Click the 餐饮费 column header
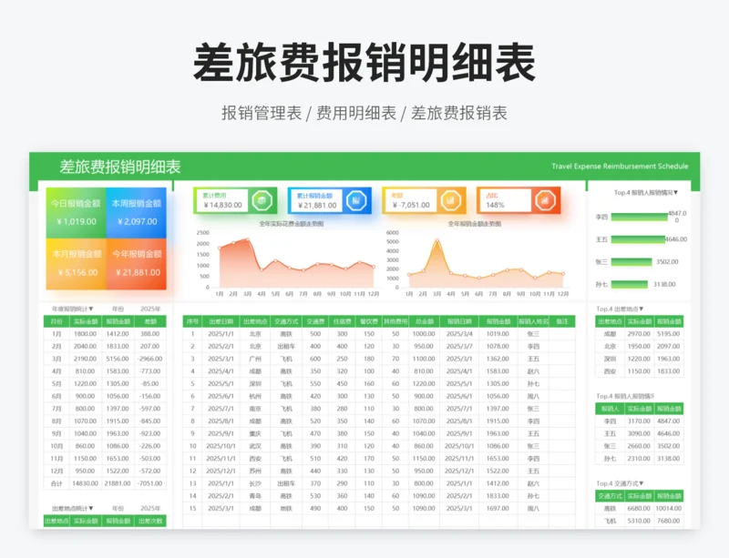The height and width of the screenshot is (558, 729). [369, 321]
